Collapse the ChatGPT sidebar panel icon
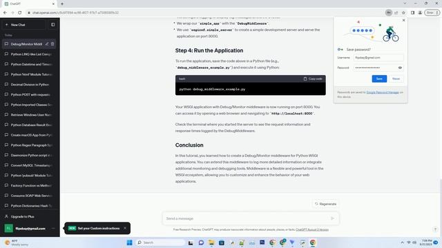Viewport: 442px width, 248px height. [53, 25]
